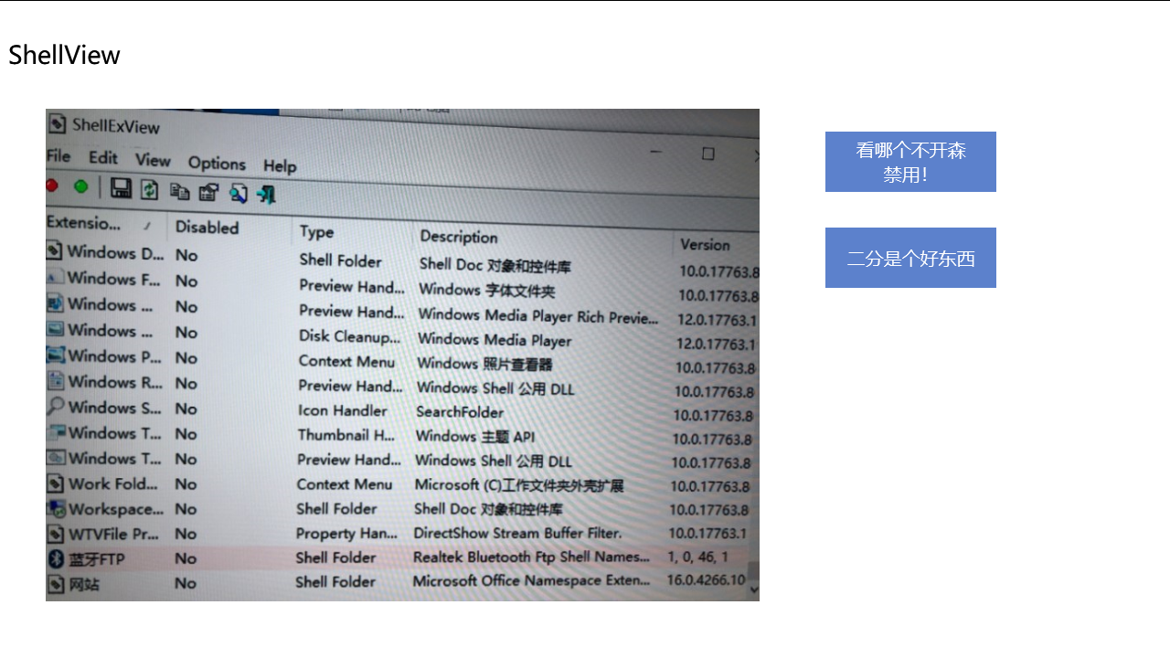Open the File menu
The height and width of the screenshot is (658, 1170).
[58, 156]
